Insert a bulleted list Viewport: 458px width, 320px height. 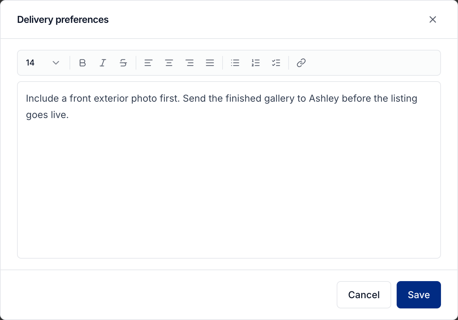pyautogui.click(x=235, y=63)
